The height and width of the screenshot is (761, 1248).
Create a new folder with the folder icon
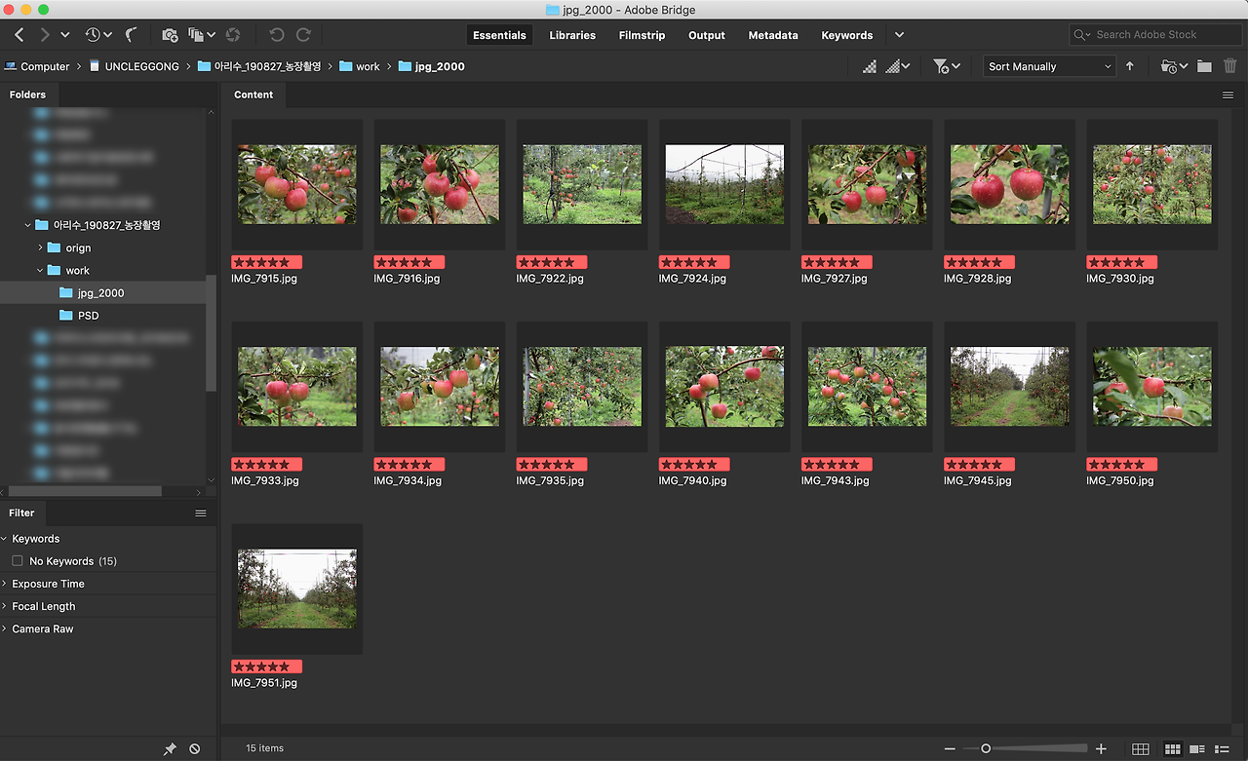tap(1205, 66)
